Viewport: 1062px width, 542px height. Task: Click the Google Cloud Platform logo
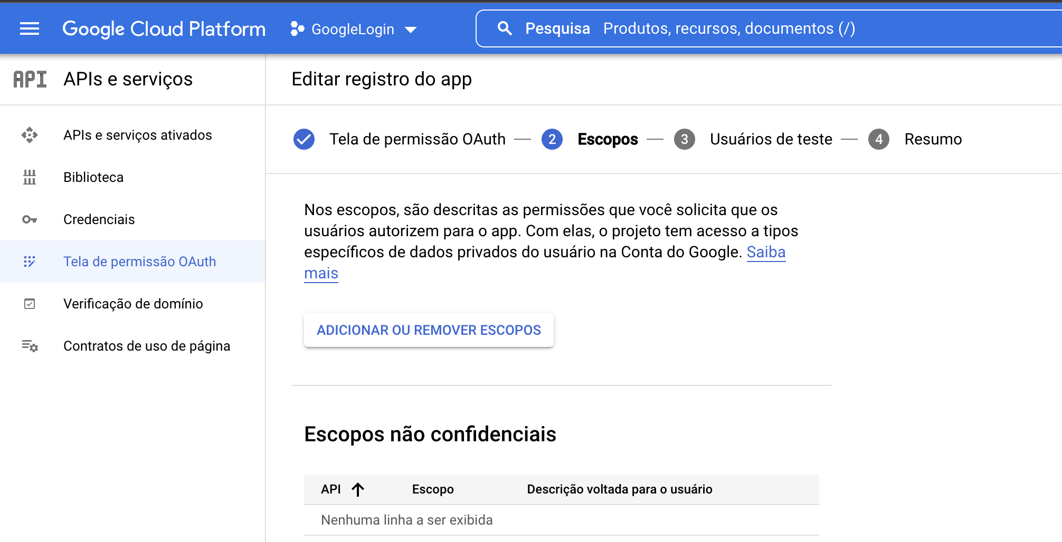164,29
